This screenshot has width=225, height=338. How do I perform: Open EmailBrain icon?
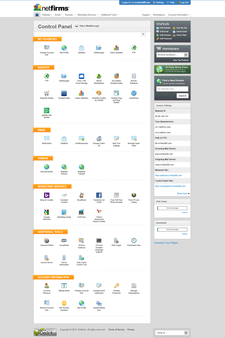81,195
